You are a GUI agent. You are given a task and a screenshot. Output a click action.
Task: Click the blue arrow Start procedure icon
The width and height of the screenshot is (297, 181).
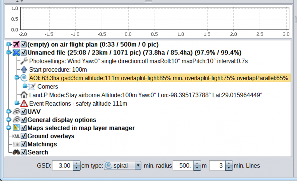[24, 70]
